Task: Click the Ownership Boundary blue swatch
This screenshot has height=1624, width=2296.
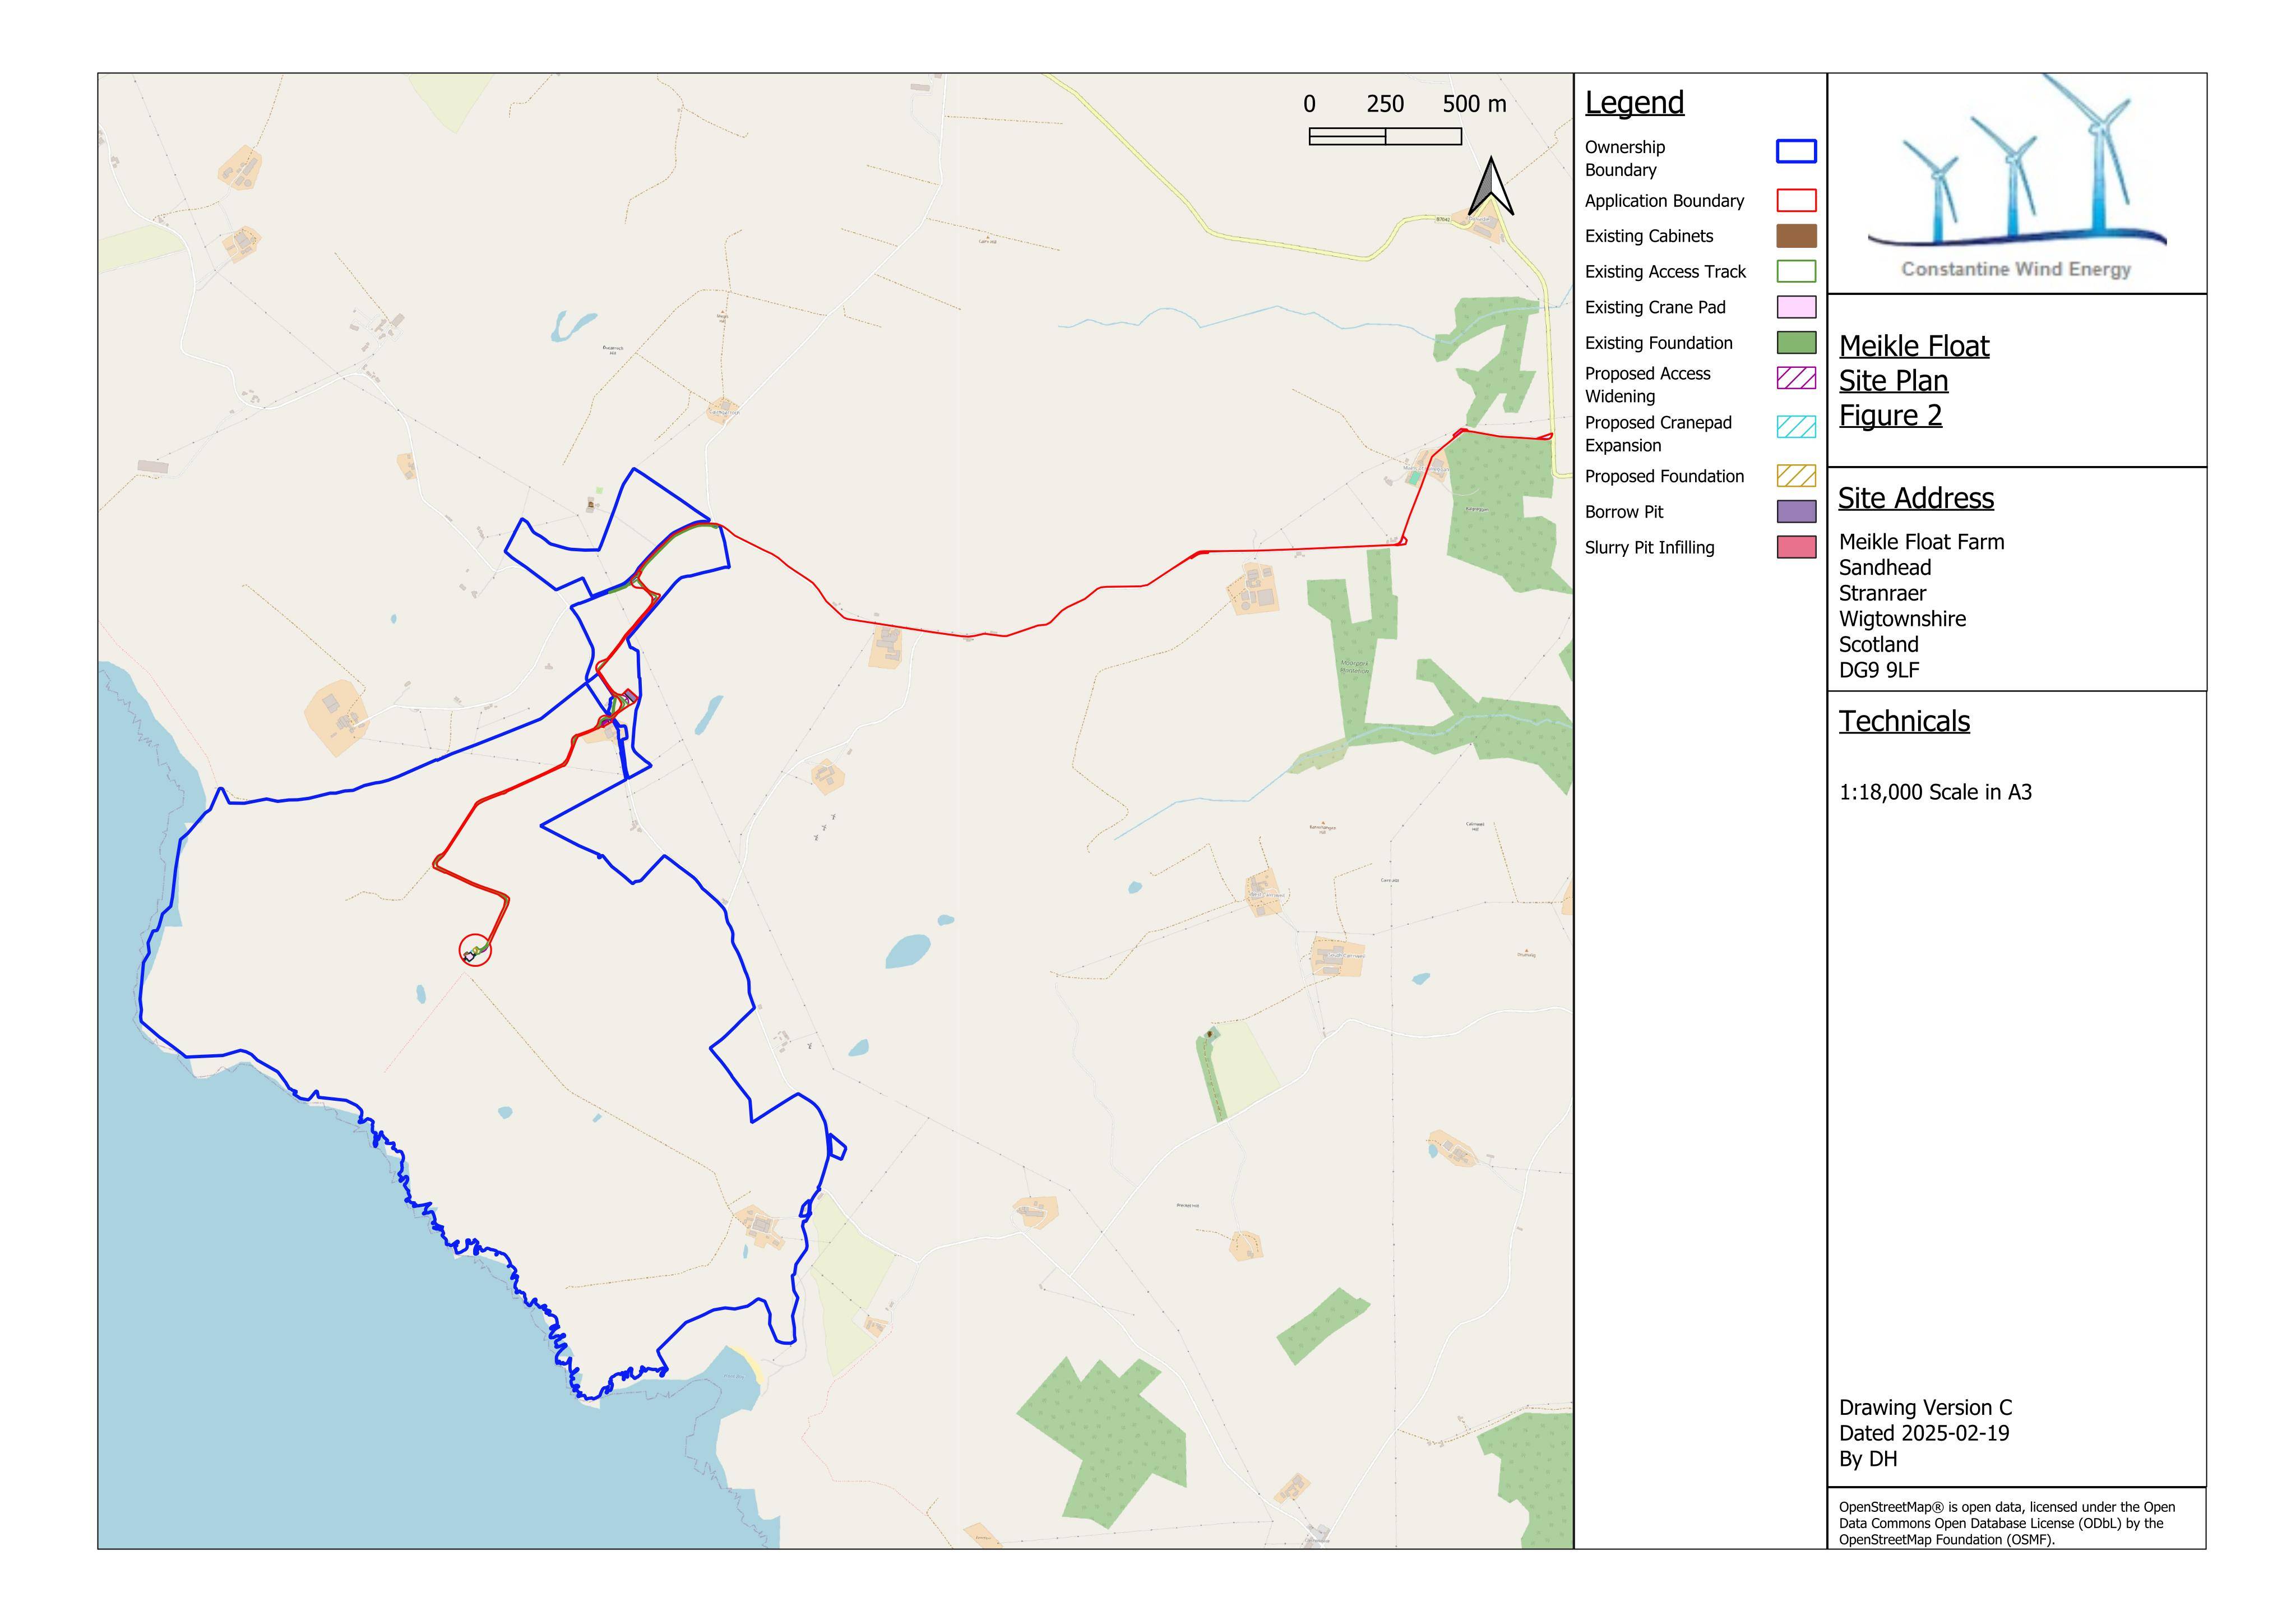Action: [x=1796, y=151]
